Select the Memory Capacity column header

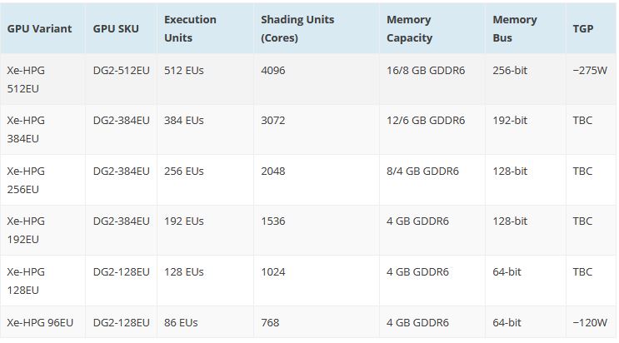pos(409,28)
